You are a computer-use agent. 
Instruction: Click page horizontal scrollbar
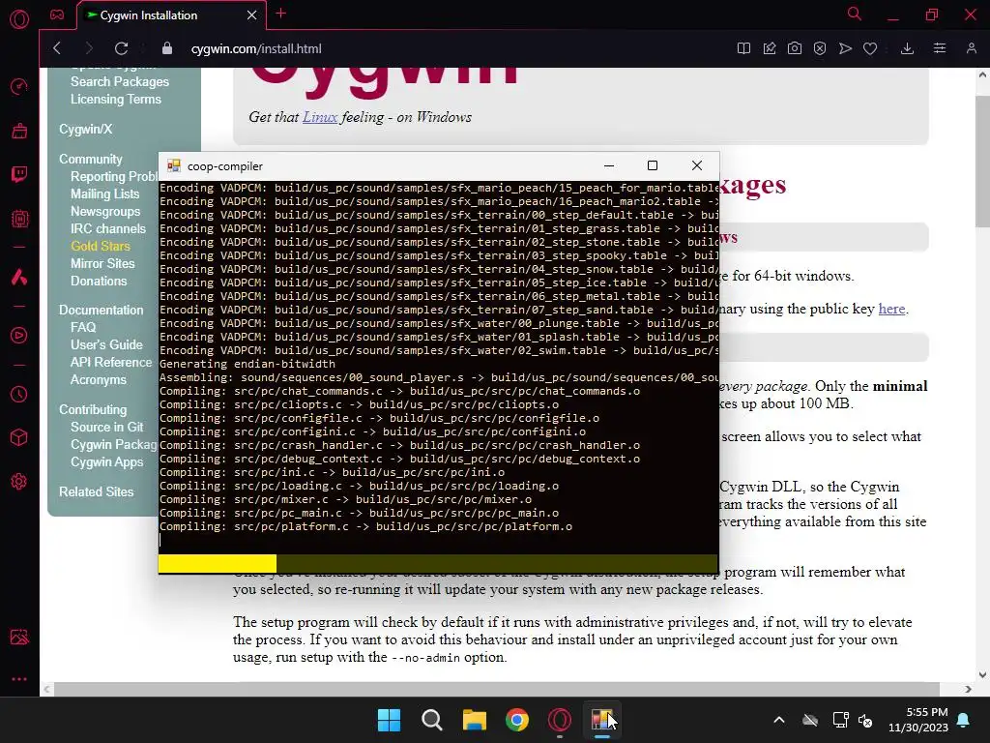tap(496, 689)
